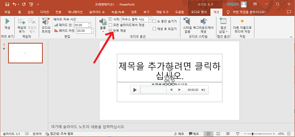Enable 모든 슬라이드에서 재생 checkbox
Screen dimensions: 295x137
click(110, 25)
